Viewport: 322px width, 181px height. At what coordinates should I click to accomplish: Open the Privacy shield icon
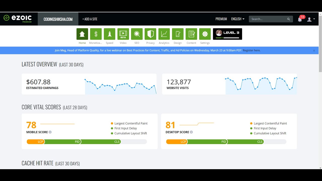click(150, 34)
